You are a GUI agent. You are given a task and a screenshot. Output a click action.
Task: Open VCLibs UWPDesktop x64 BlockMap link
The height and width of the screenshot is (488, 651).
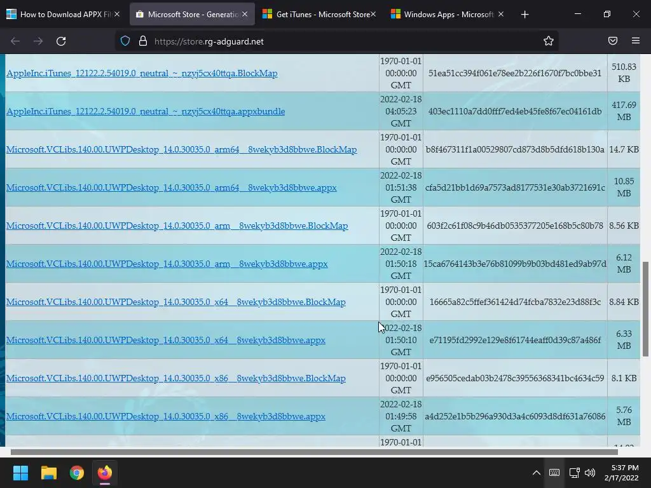pos(176,302)
